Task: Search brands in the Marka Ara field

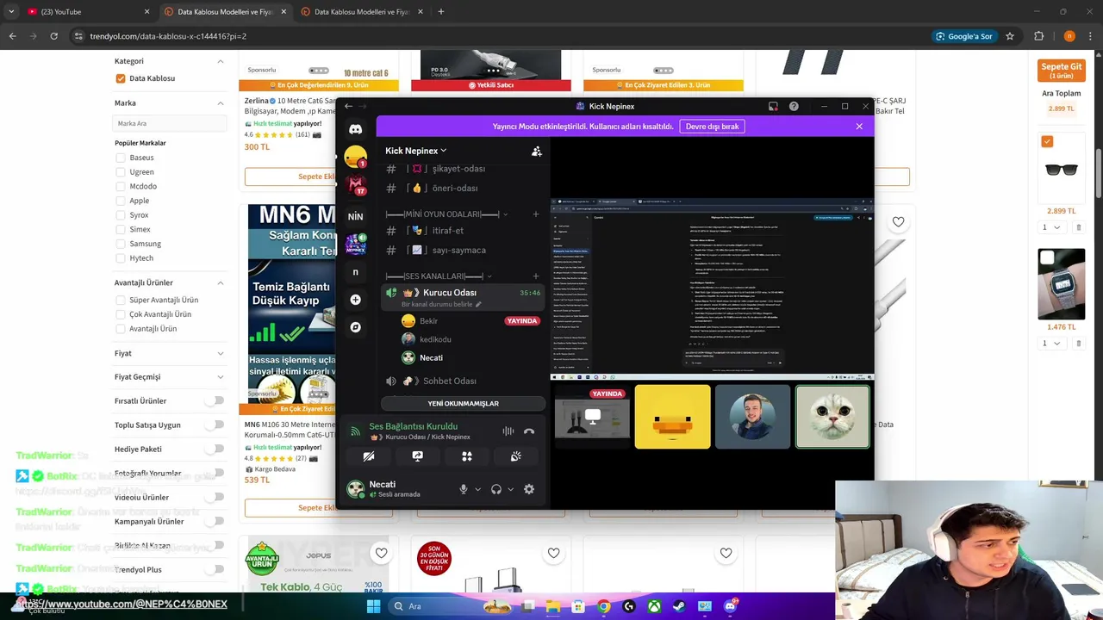Action: 169,123
